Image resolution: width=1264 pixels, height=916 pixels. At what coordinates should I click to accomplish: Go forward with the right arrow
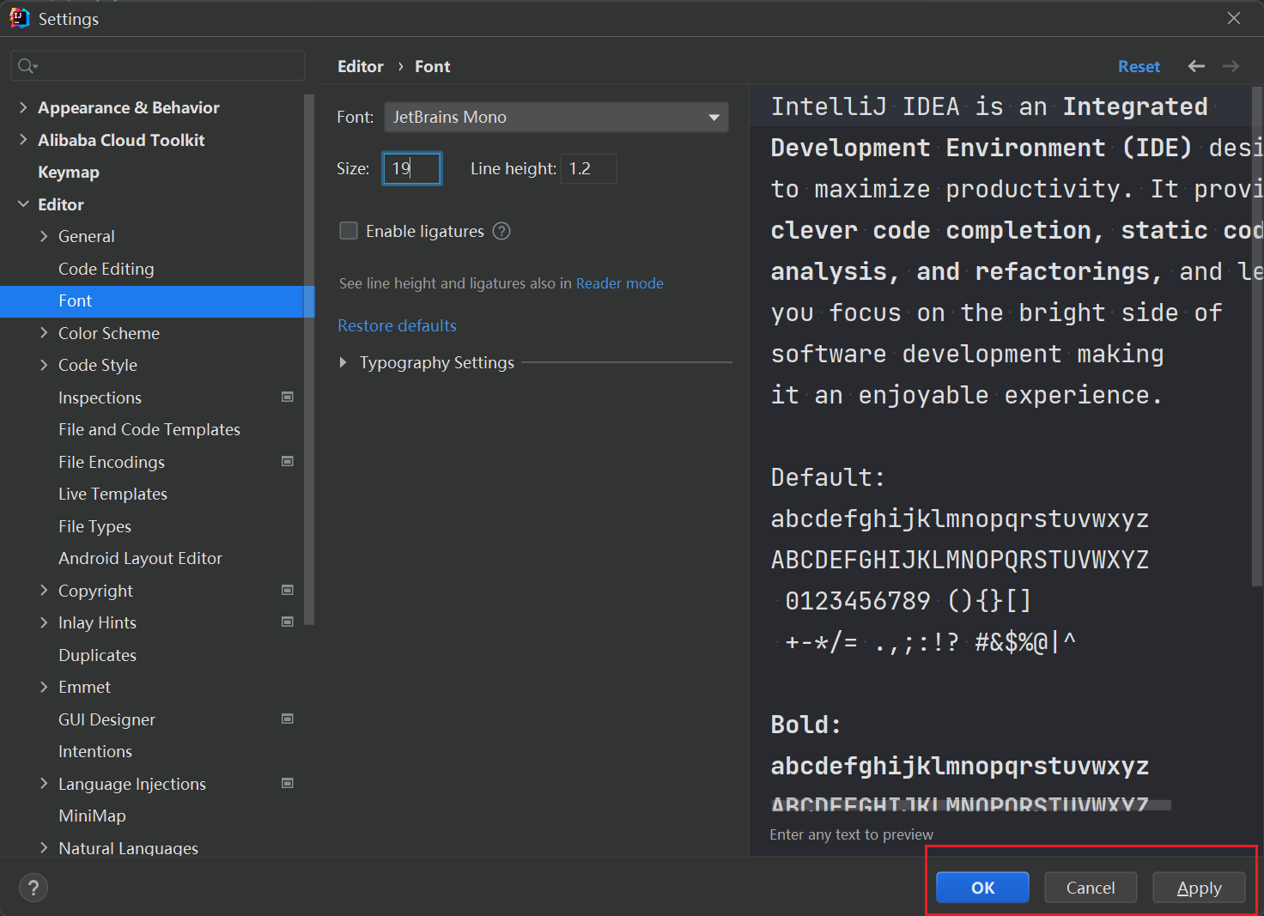pyautogui.click(x=1231, y=66)
